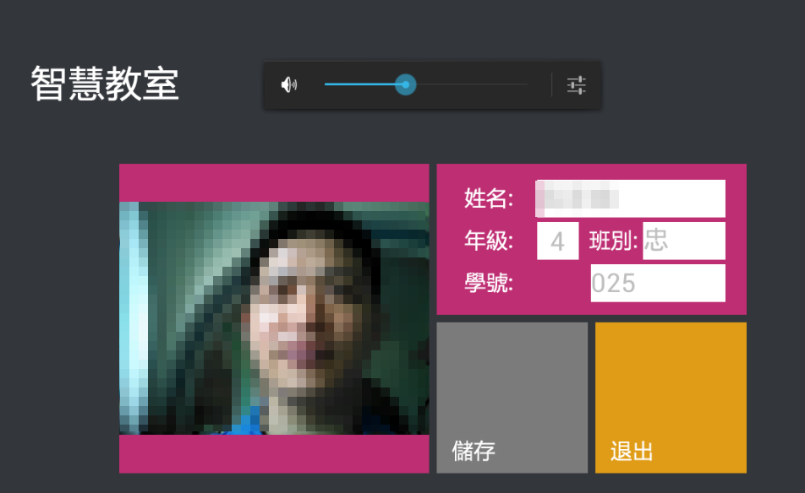The image size is (805, 493).
Task: Click the 班別 field showing 忠
Action: [x=683, y=241]
